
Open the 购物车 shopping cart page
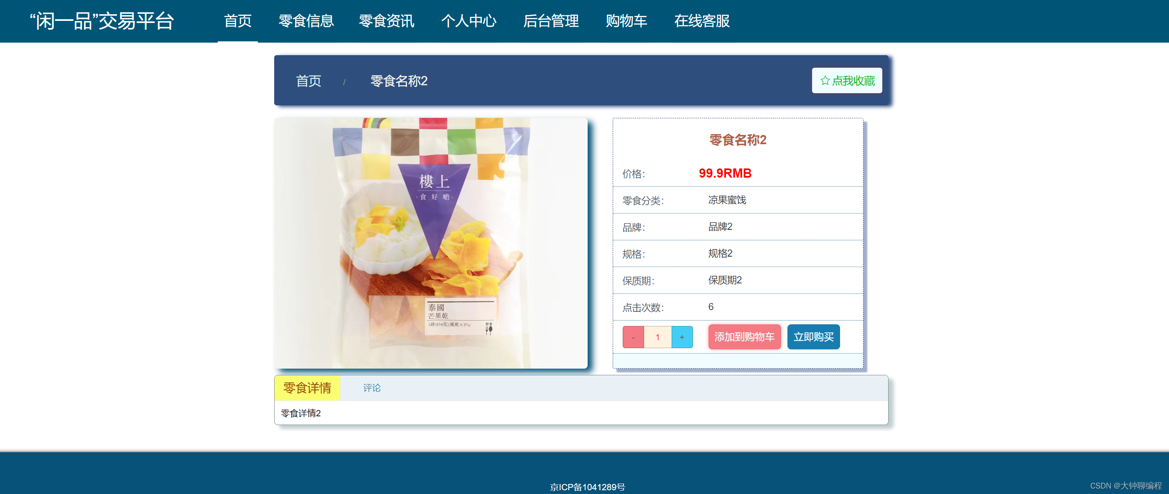coord(626,21)
